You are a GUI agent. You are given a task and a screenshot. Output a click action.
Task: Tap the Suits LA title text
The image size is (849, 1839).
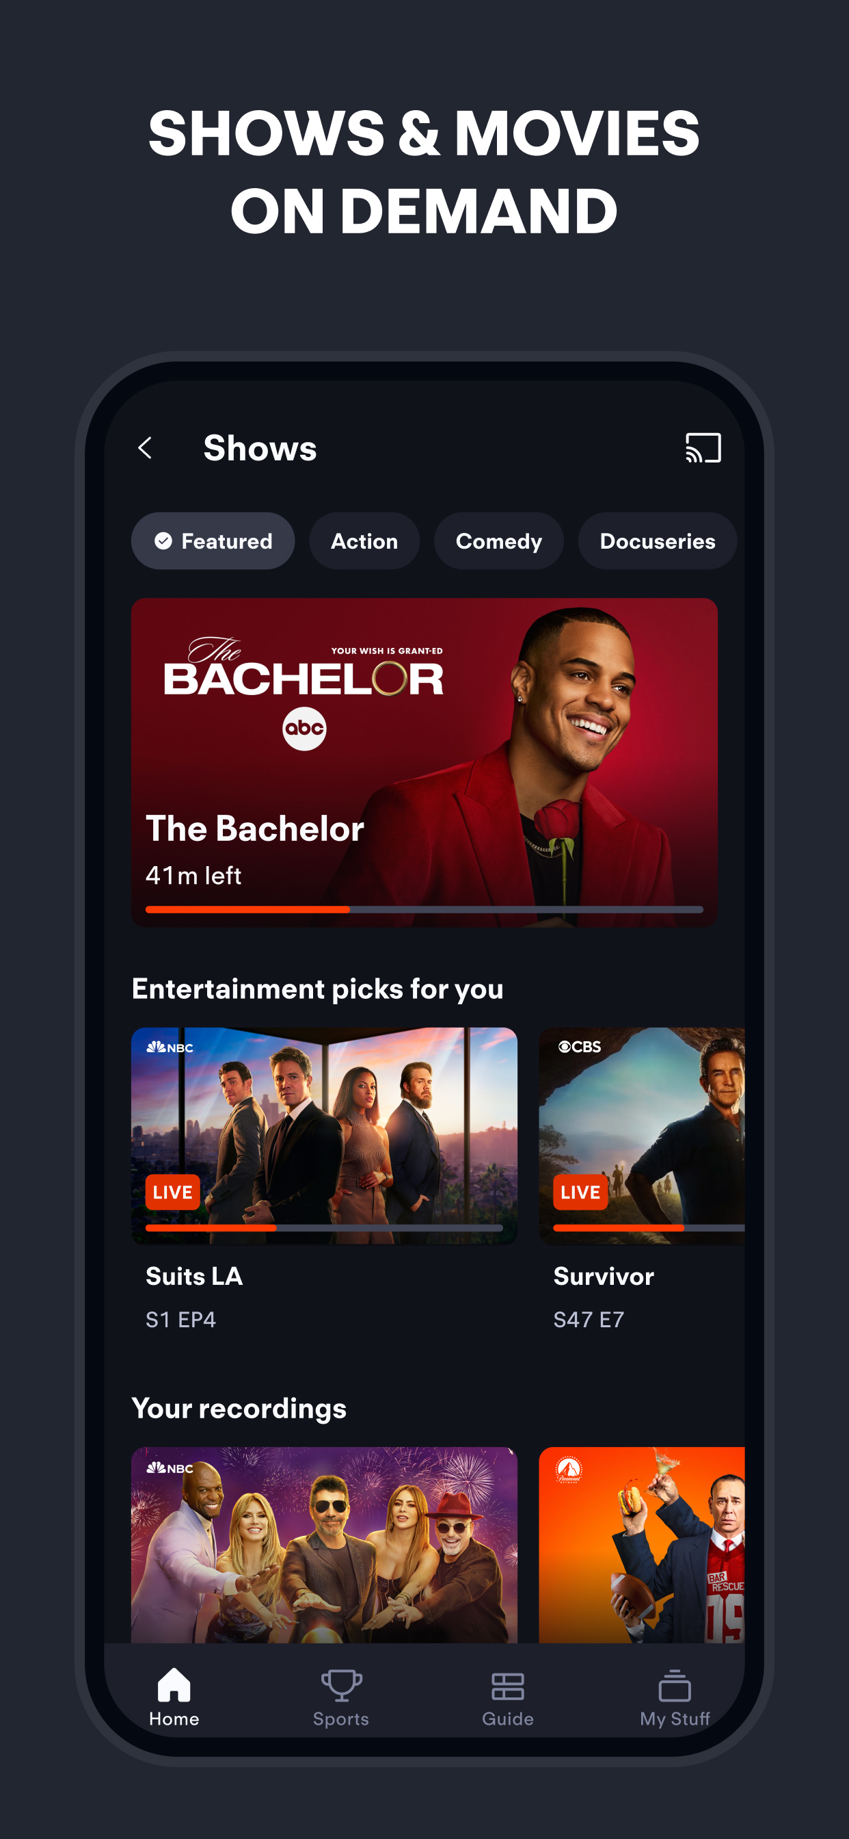tap(194, 1276)
